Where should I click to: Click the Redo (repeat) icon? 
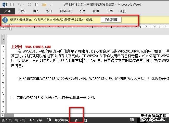[x=29, y=4]
